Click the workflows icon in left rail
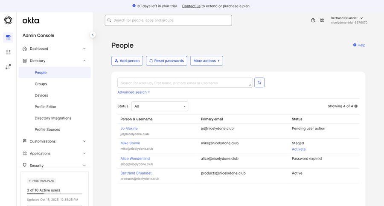 (x=8, y=67)
